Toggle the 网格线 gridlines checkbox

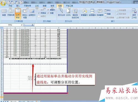point(39,13)
